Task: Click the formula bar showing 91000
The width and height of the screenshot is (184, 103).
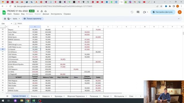Action: (x=20, y=23)
